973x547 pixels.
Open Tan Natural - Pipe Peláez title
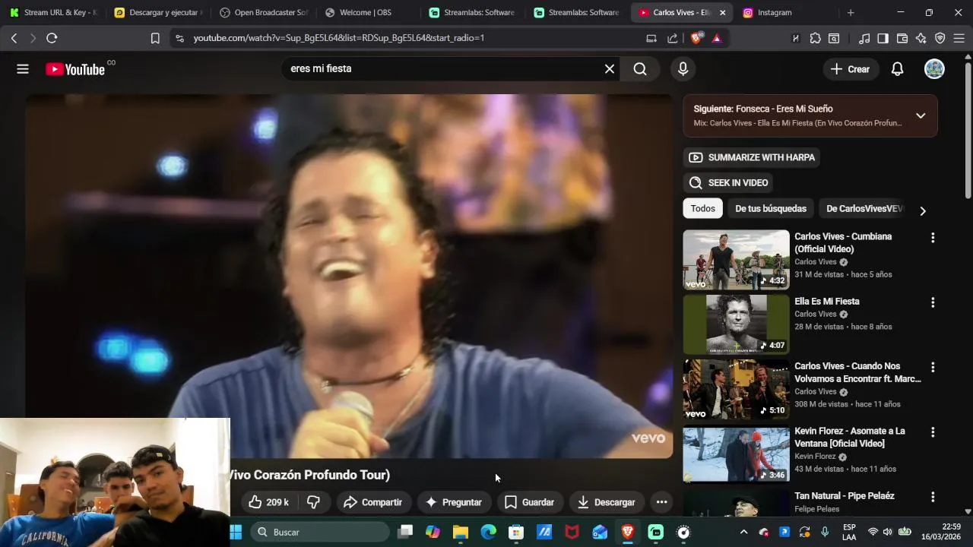(x=844, y=496)
